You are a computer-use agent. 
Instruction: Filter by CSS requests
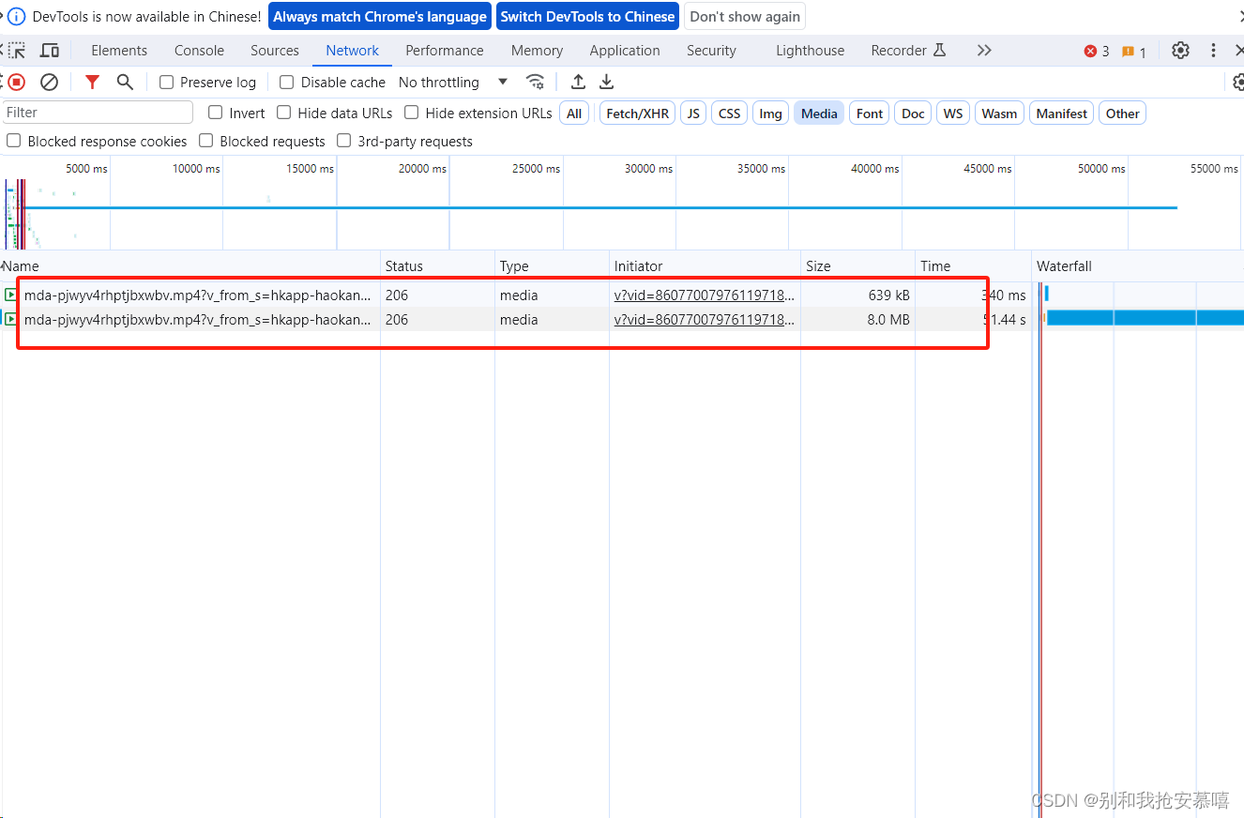click(x=730, y=114)
